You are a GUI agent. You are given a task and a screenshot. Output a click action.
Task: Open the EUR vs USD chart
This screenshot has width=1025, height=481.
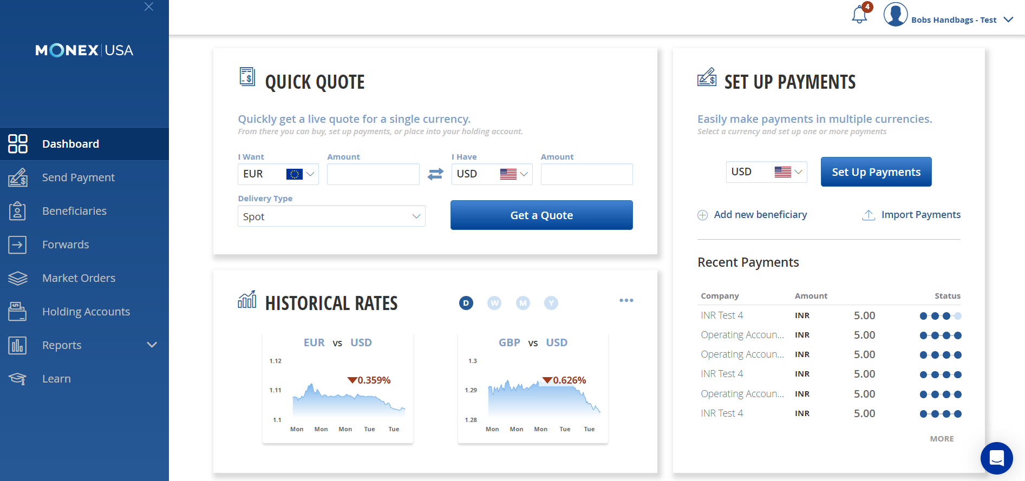(x=338, y=388)
